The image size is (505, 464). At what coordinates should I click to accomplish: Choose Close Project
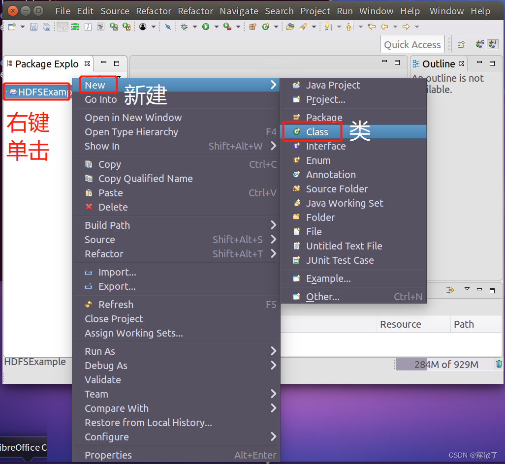(x=176, y=319)
